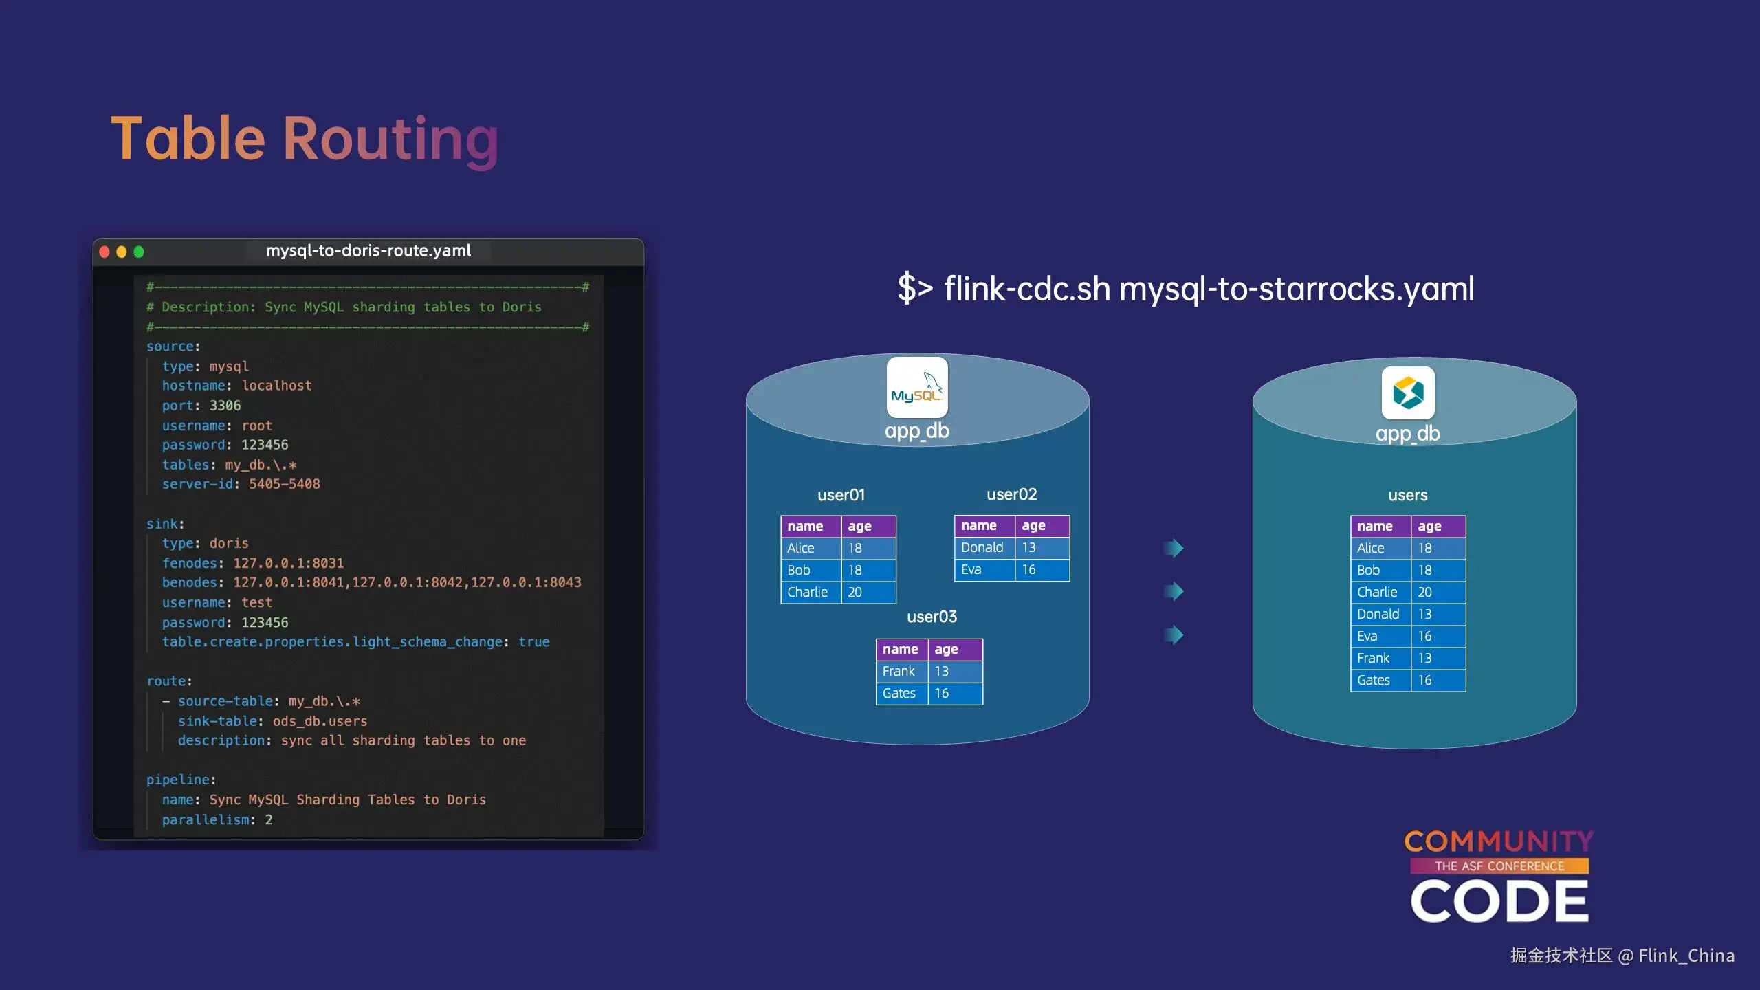Image resolution: width=1760 pixels, height=990 pixels.
Task: Click the user02 table label
Action: tap(1011, 494)
